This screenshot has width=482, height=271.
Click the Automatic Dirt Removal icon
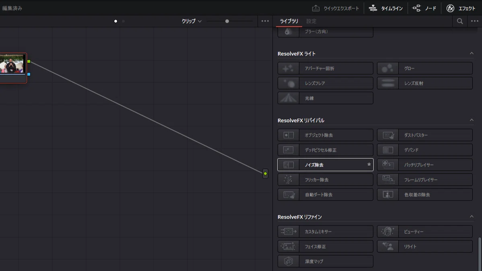pos(288,195)
